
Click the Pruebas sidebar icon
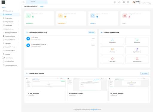point(4,54)
